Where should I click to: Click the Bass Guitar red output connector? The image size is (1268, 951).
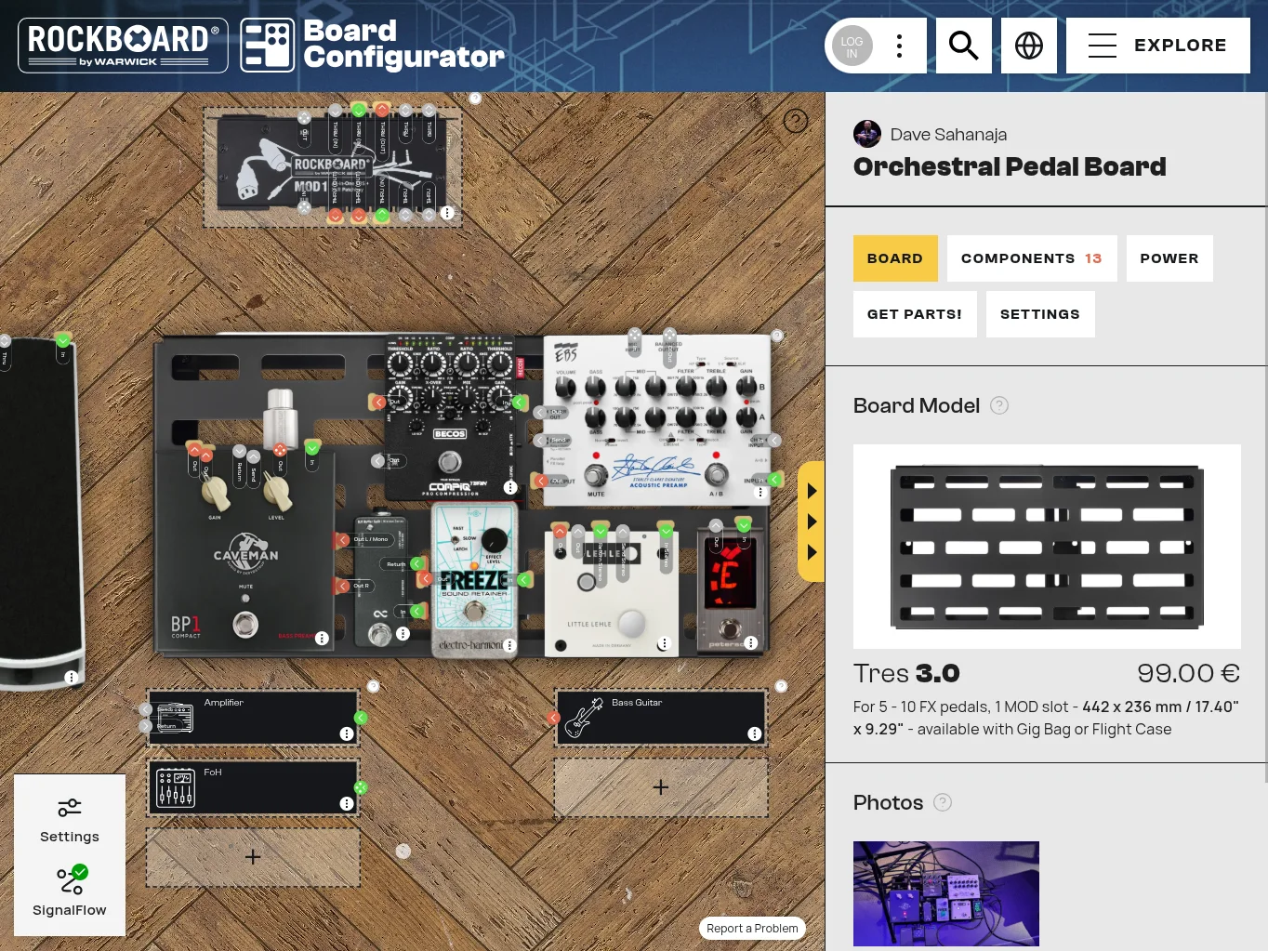(554, 718)
